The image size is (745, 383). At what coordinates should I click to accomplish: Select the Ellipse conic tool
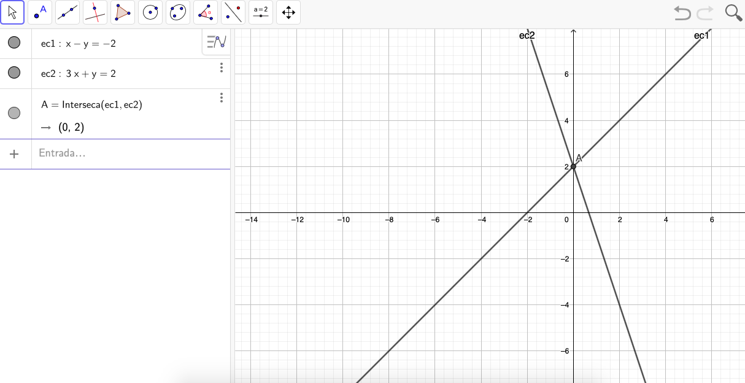(178, 12)
